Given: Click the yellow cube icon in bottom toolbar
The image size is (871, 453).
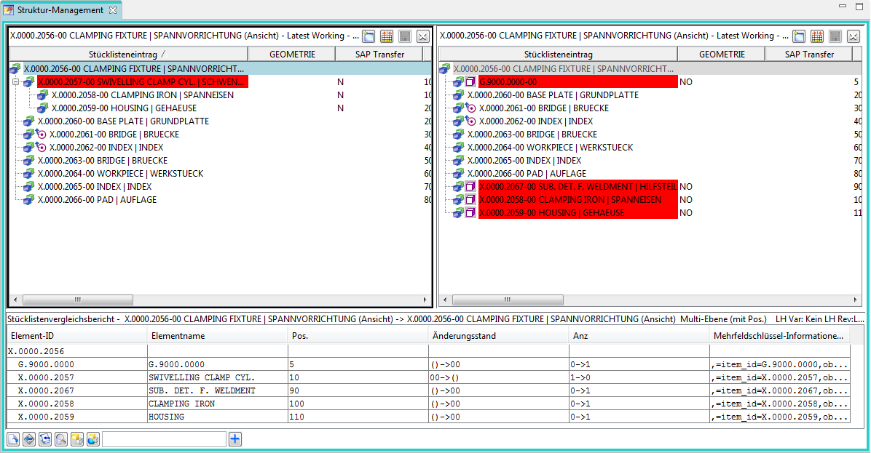Looking at the screenshot, I should [77, 439].
